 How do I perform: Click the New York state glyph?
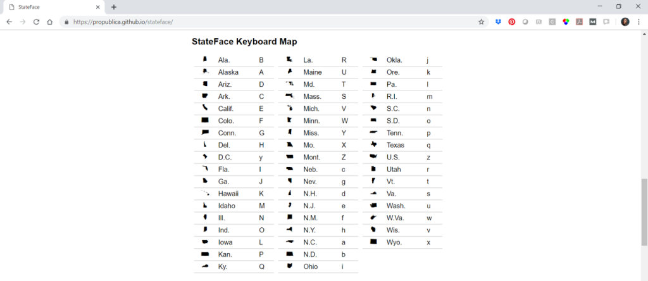point(290,229)
